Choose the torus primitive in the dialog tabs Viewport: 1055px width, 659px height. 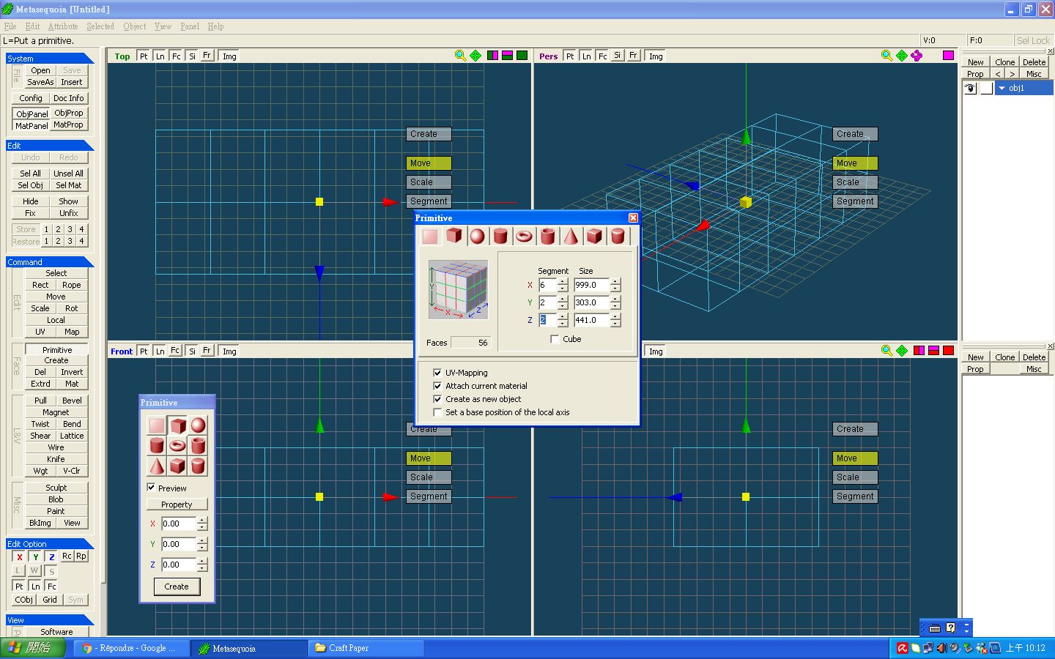(524, 236)
